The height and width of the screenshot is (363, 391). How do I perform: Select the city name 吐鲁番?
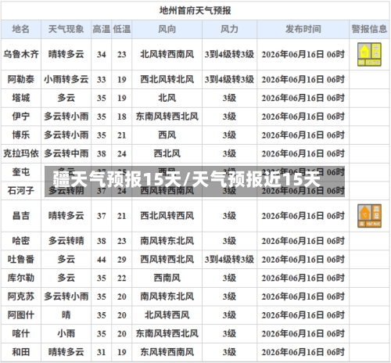[21, 259]
